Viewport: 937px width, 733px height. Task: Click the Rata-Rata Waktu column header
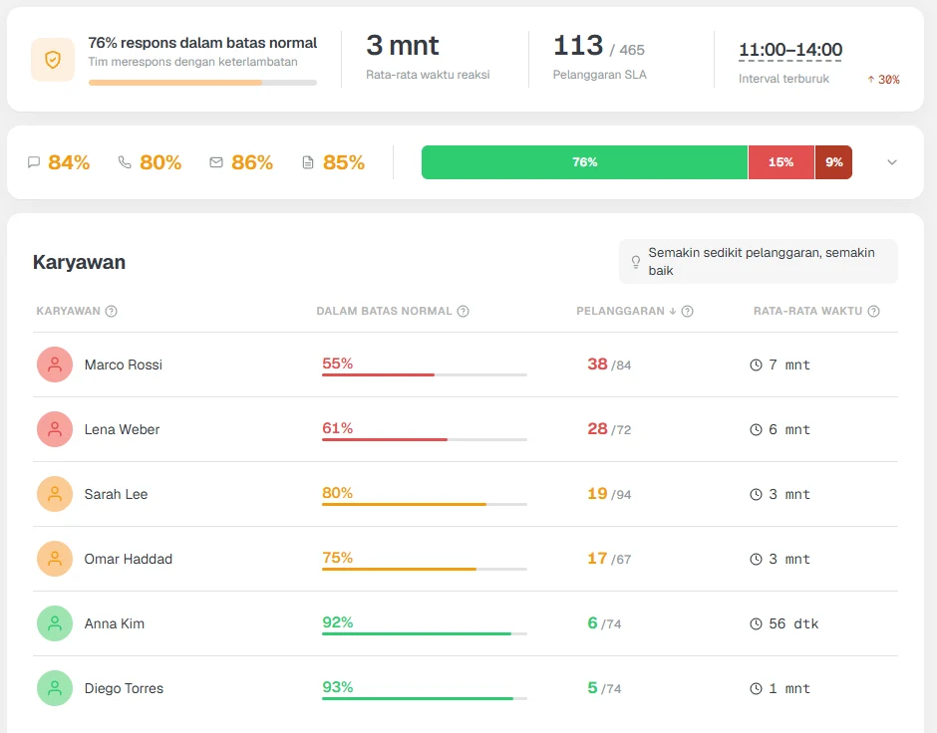tap(807, 311)
